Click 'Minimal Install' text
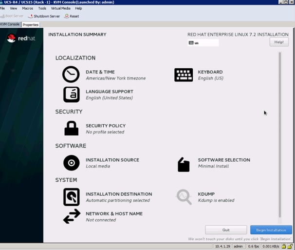The width and height of the screenshot is (295, 250). (213, 166)
